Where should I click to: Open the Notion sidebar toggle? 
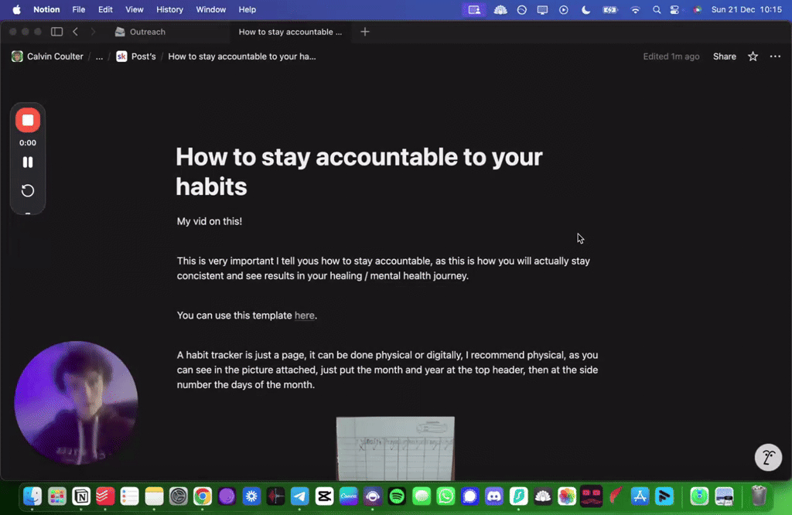[x=56, y=31]
